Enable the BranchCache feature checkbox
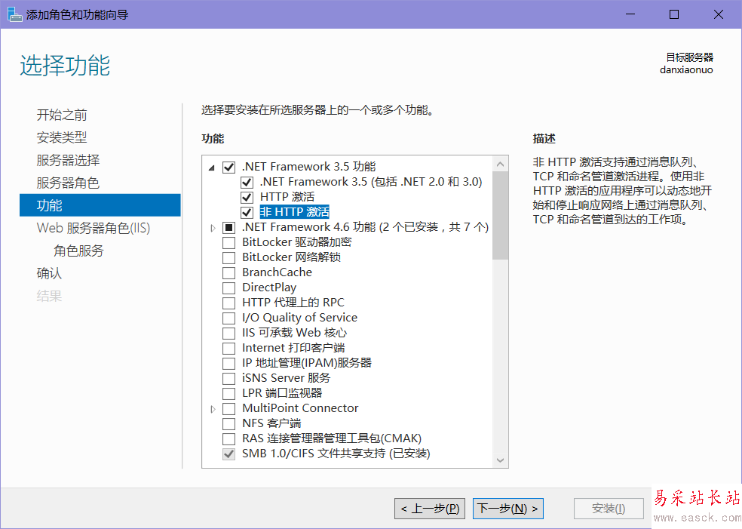The width and height of the screenshot is (742, 529). (228, 272)
